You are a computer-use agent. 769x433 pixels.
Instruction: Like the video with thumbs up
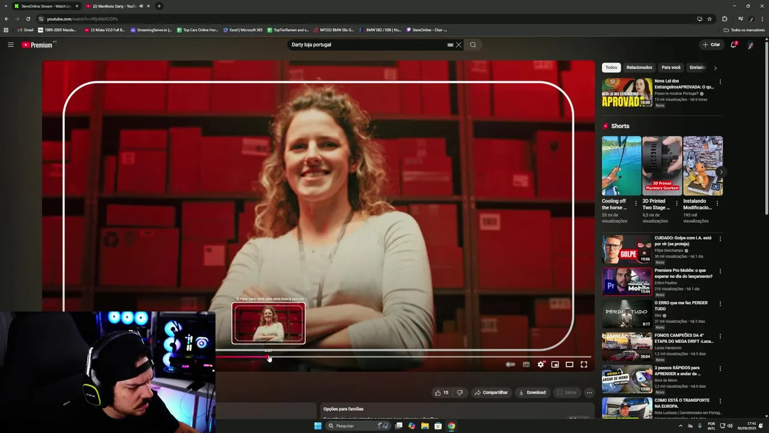[442, 393]
